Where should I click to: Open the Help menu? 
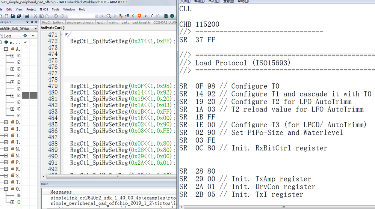click(82, 9)
